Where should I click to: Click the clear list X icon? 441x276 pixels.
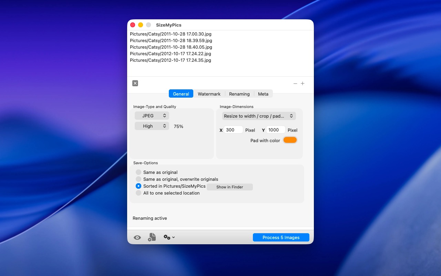click(135, 83)
